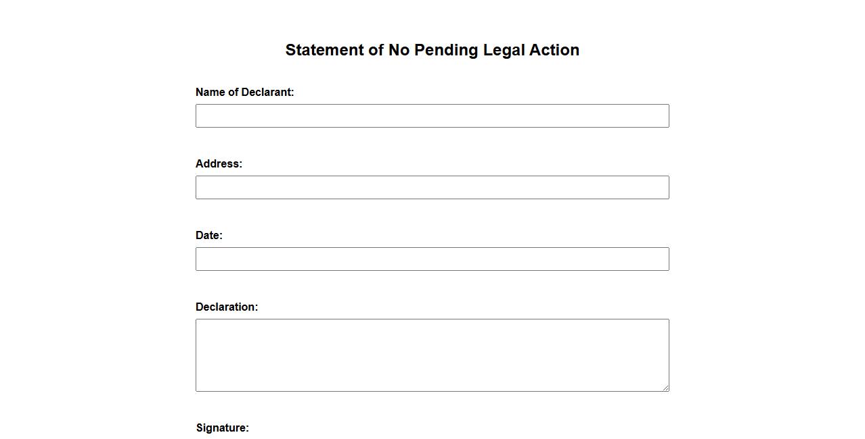Click the 'Declaration:' field label

[227, 307]
